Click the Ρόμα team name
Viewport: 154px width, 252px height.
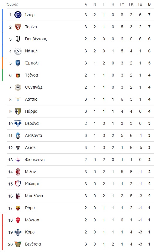(30, 208)
